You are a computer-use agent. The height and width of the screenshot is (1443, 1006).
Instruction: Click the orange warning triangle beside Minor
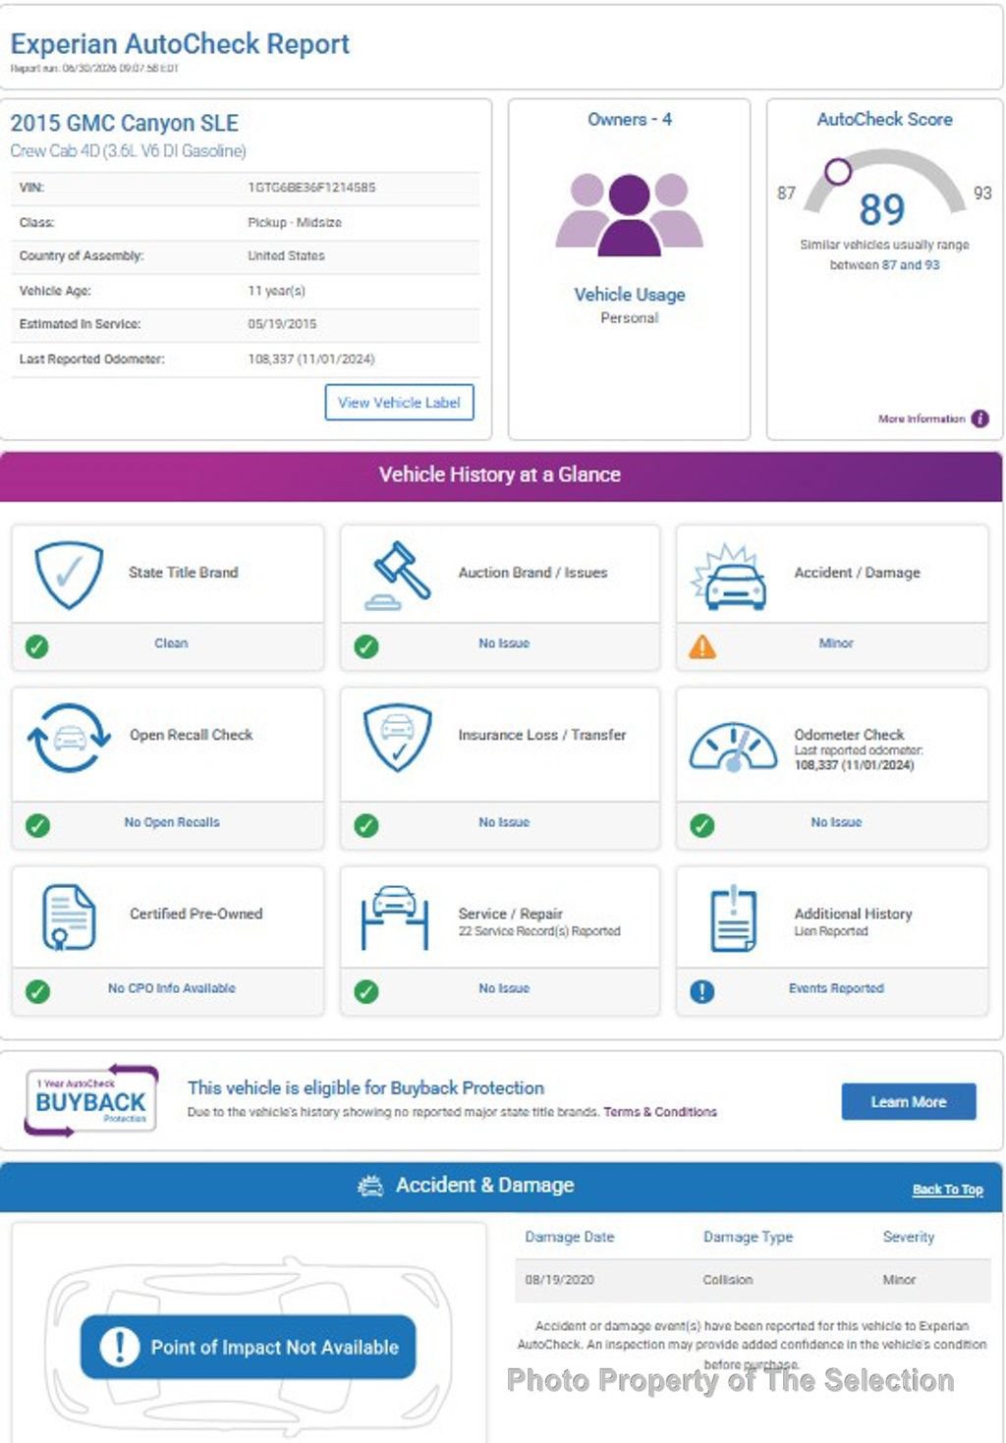click(702, 646)
